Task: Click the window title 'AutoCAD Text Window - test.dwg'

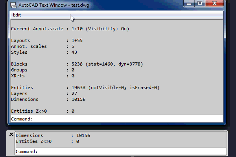Action: pyautogui.click(x=54, y=5)
